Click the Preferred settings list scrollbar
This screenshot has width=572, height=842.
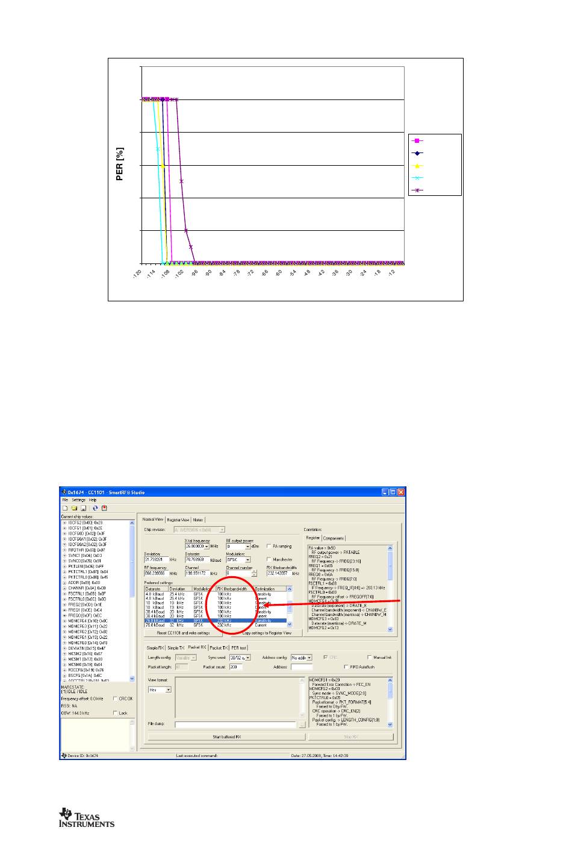tap(290, 607)
